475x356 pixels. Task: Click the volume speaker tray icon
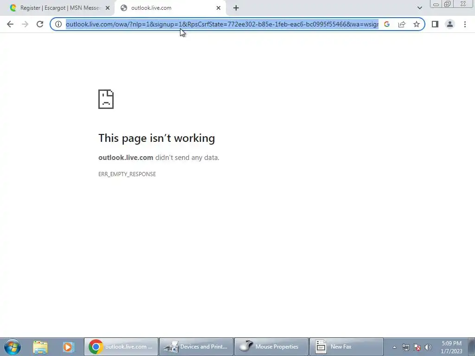coord(428,347)
